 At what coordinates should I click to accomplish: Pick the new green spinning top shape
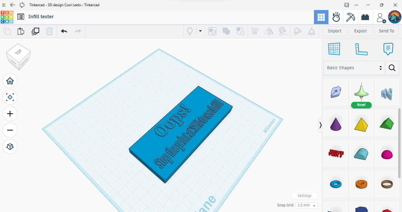click(361, 92)
